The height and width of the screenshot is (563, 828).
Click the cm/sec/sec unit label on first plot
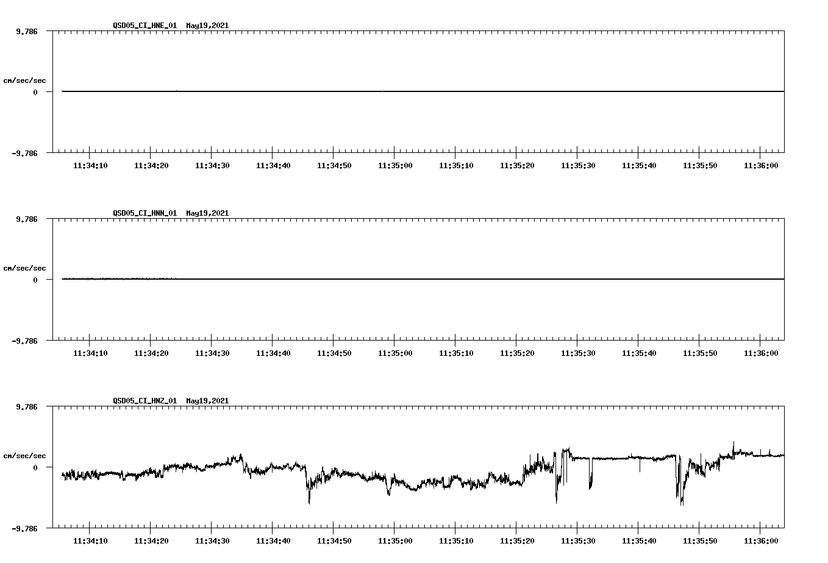coord(25,80)
